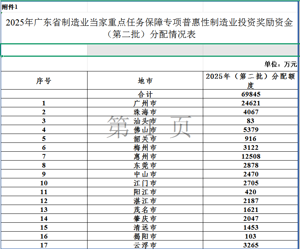The image size is (300, 249).
Task: Click the 单位：万元 cell
Action: point(280,64)
